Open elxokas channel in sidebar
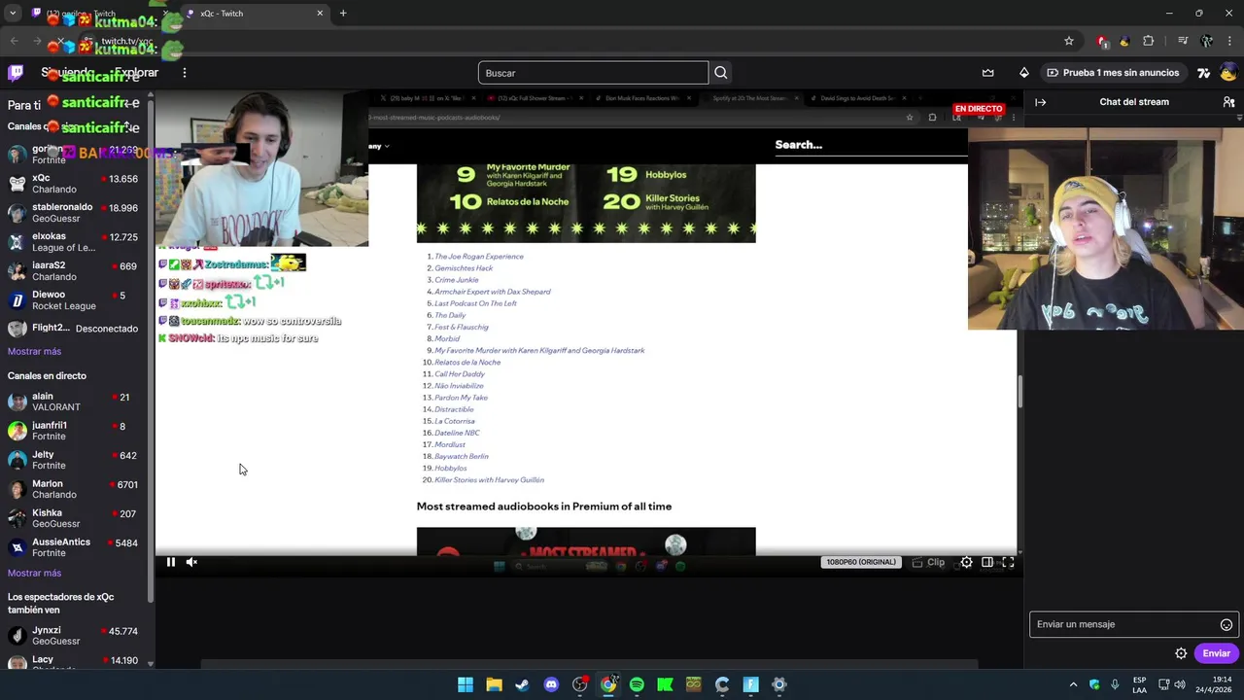Screen dimensions: 1244x700 coord(74,242)
